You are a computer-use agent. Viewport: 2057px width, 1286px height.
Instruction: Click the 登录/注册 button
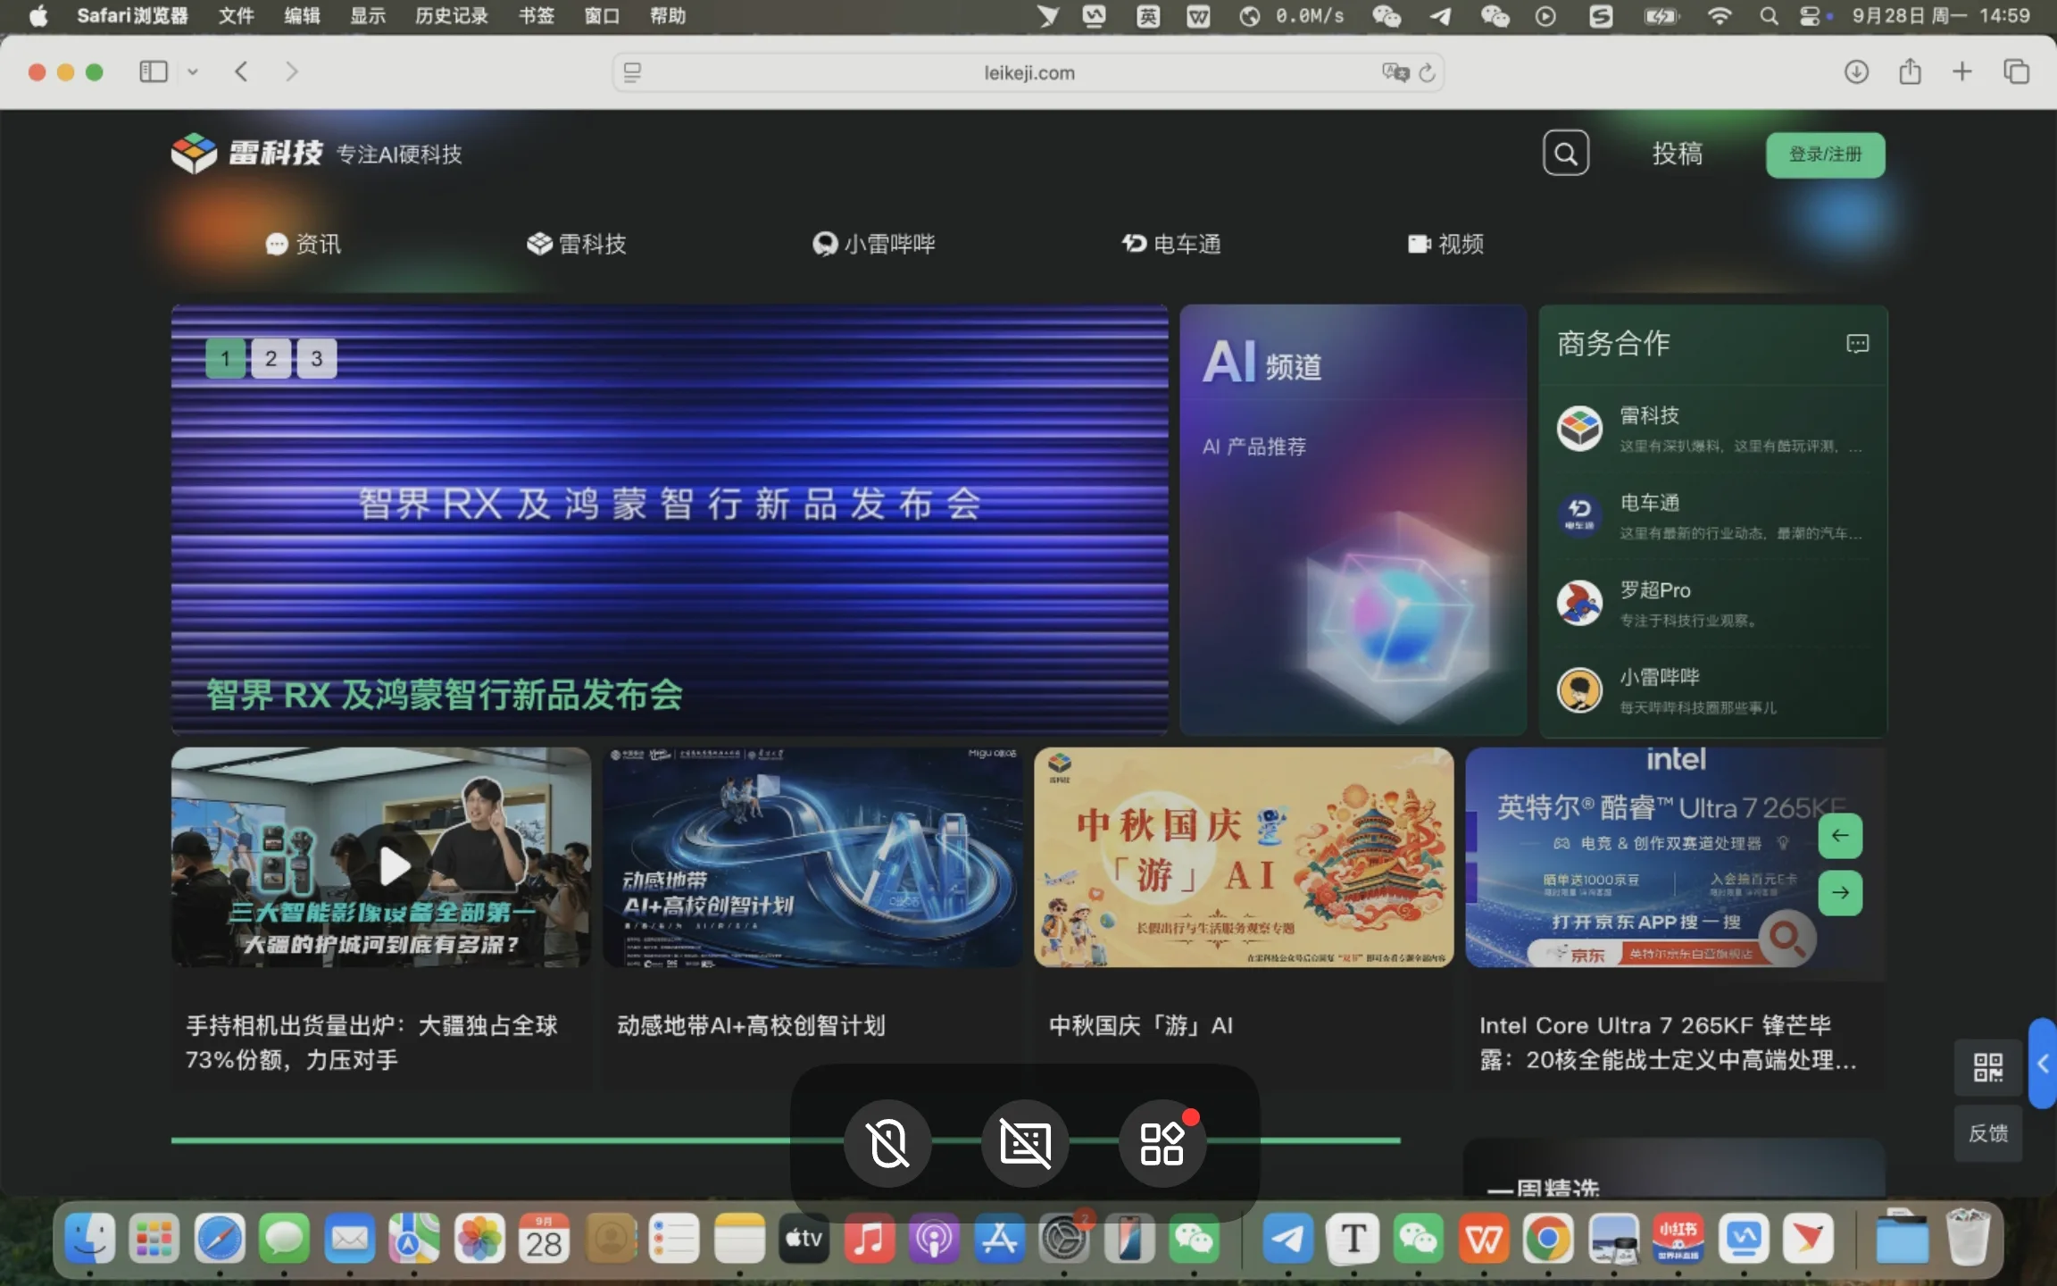tap(1825, 154)
